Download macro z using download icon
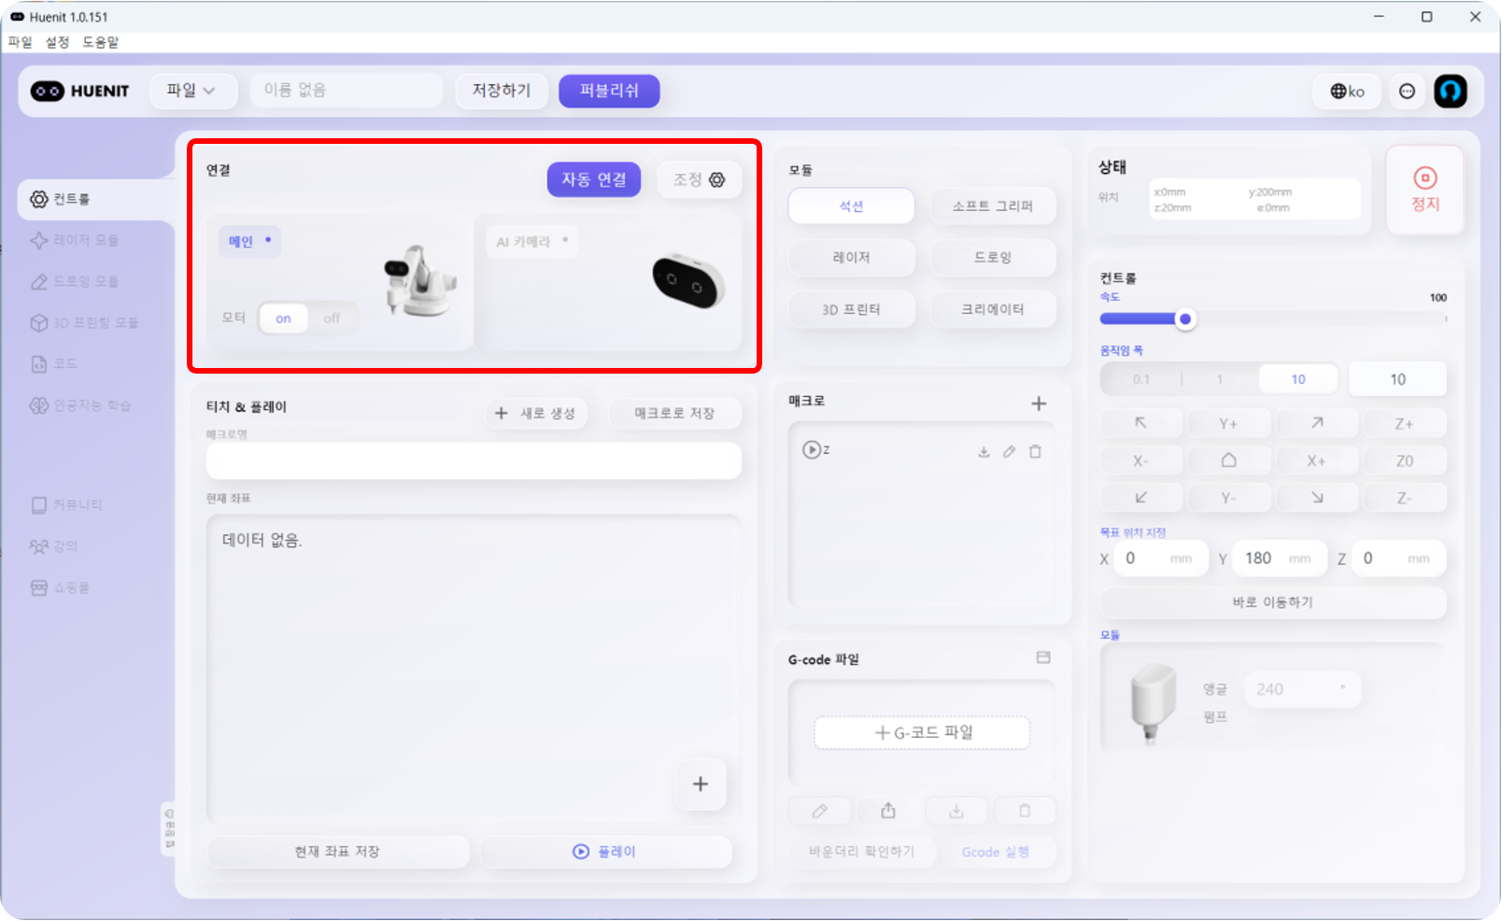 click(x=984, y=452)
